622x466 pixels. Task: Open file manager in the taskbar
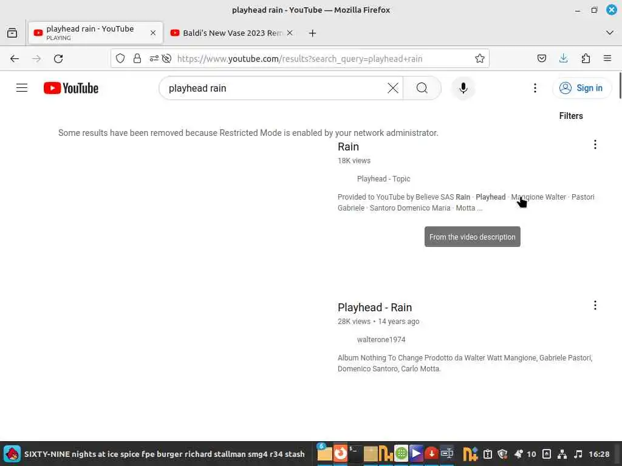[x=324, y=453]
